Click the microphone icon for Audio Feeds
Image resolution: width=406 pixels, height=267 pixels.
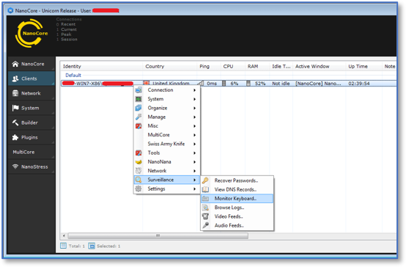click(206, 225)
